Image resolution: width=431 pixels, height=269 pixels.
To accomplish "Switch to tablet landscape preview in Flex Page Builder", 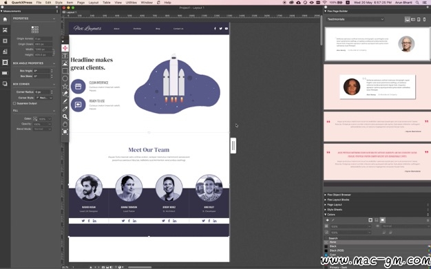I will click(413, 19).
